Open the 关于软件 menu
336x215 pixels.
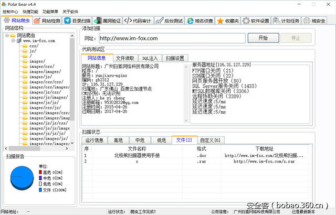pyautogui.click(x=70, y=12)
